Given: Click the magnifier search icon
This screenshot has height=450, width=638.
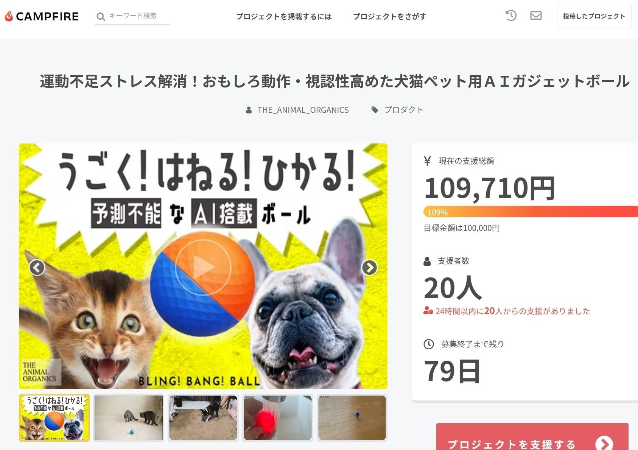Looking at the screenshot, I should (101, 16).
